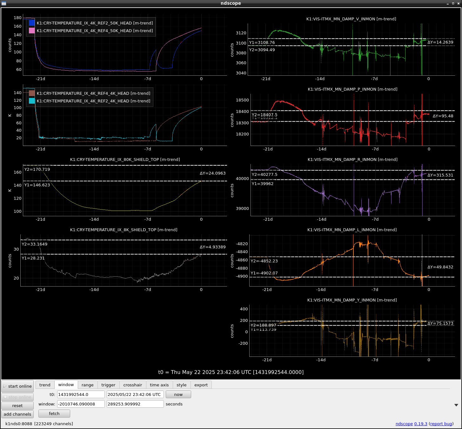Viewport: 462px width, 429px height.
Task: Click the DAMP_L_INMON plot title
Action: (x=352, y=230)
